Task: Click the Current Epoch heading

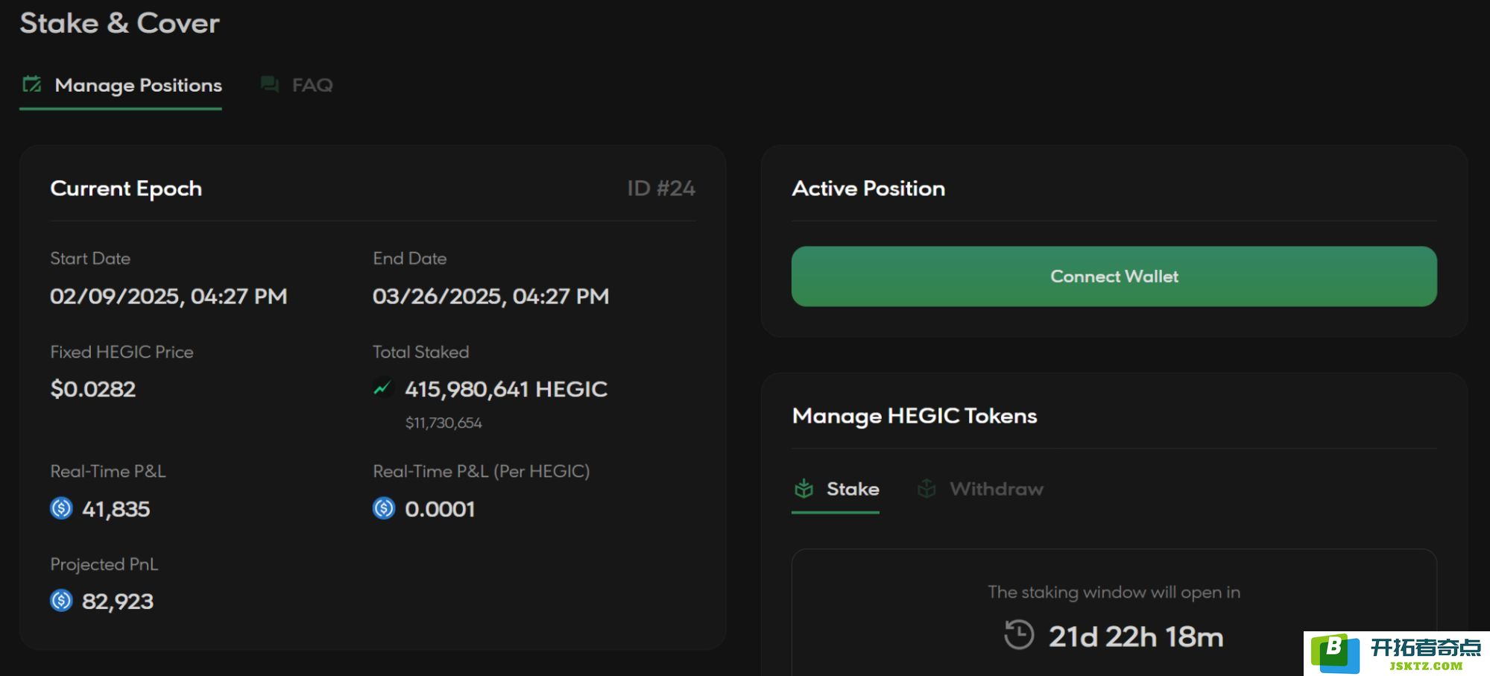Action: click(126, 189)
